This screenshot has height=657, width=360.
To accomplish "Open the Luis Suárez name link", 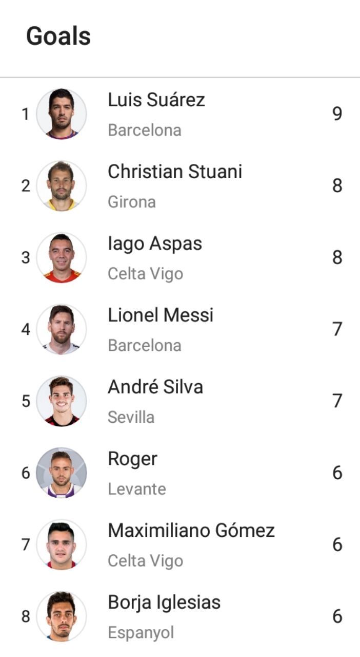I will (x=156, y=100).
